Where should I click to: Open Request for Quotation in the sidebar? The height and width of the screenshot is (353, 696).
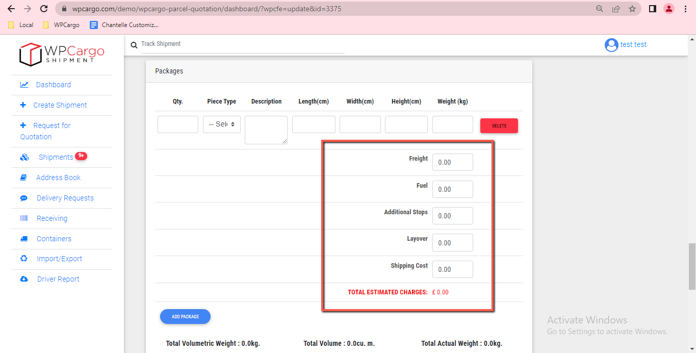(x=45, y=131)
